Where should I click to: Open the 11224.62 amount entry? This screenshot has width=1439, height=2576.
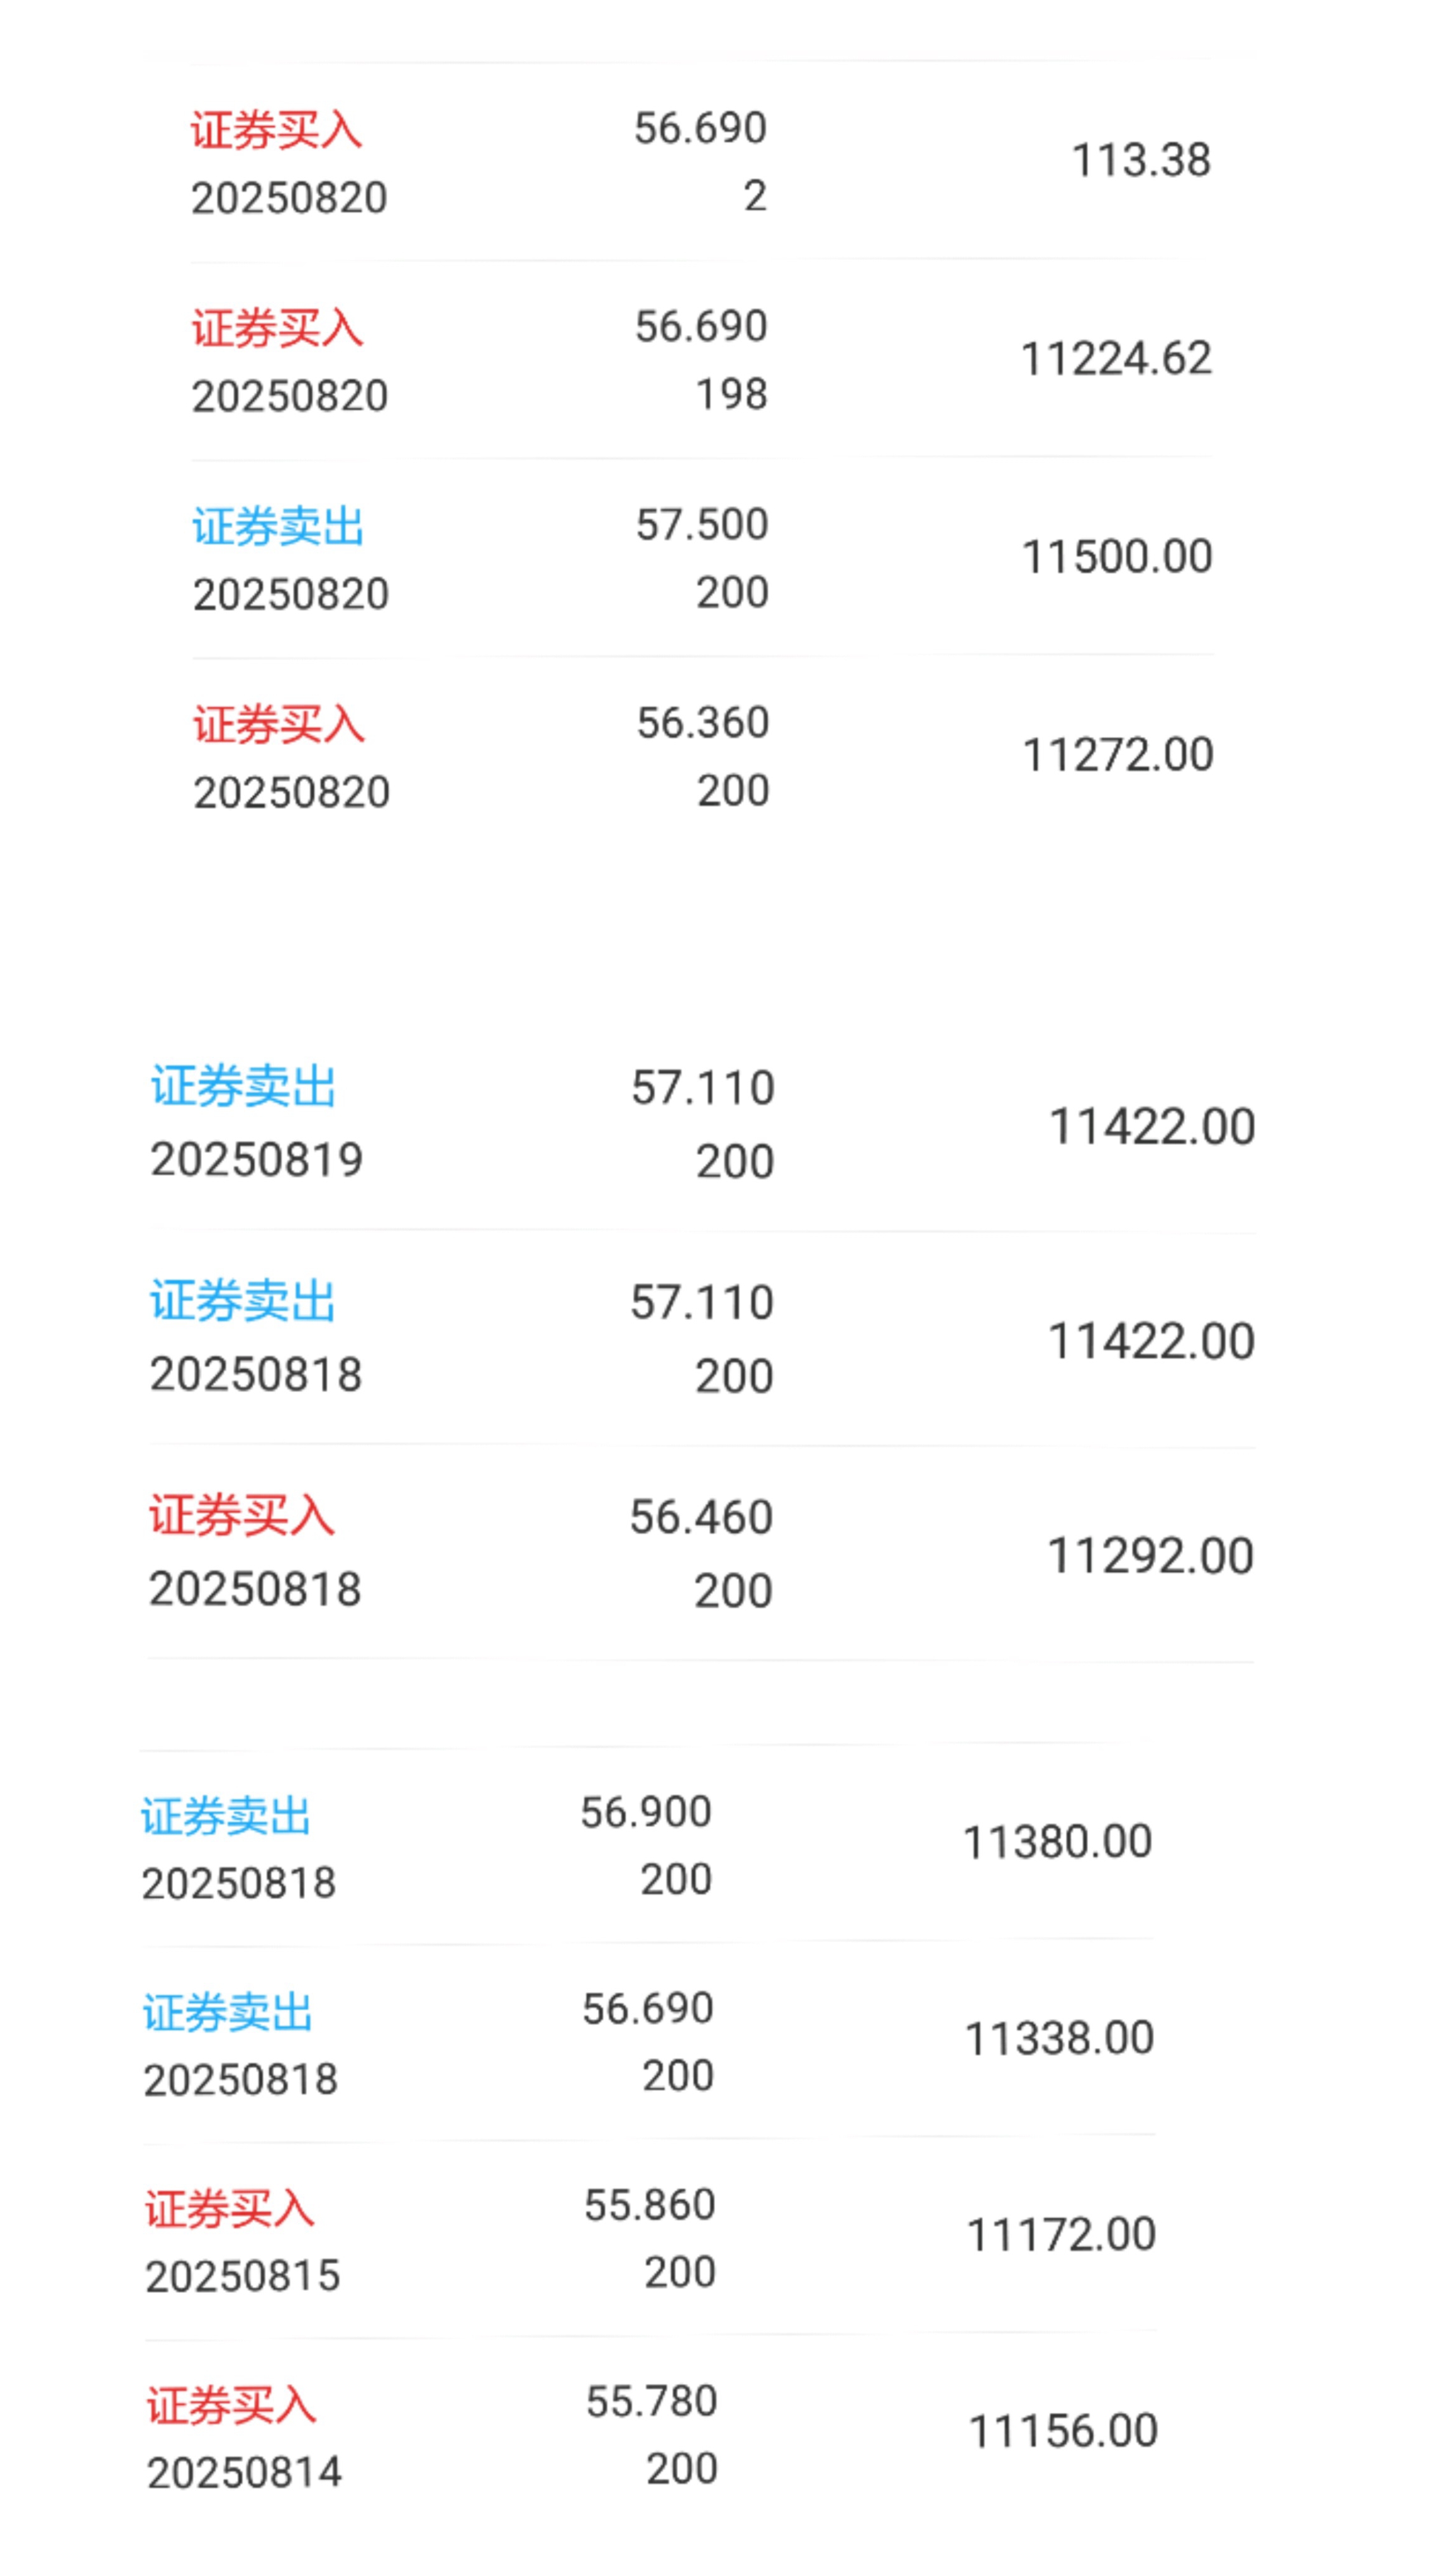(x=1116, y=359)
